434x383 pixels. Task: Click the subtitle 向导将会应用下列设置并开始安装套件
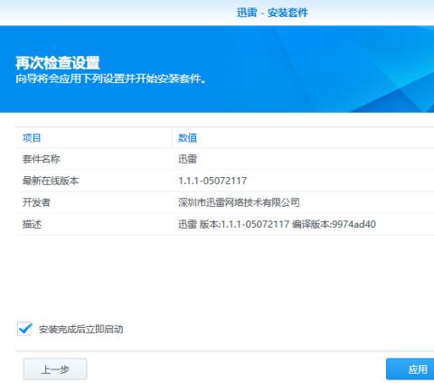coord(110,79)
